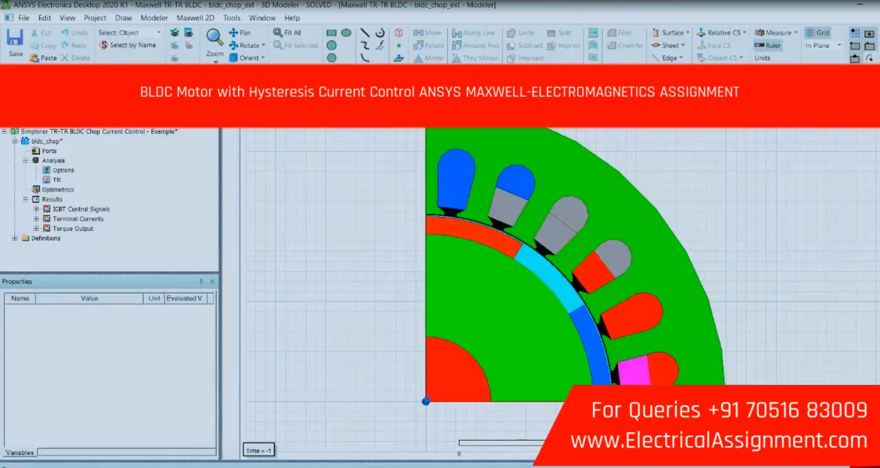Click the magenta coil region in the motor
Screen dimensions: 880x468
tap(633, 370)
